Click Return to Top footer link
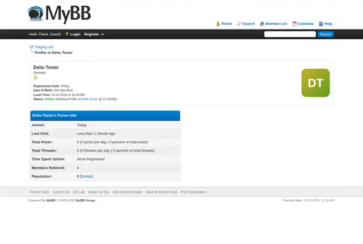This screenshot has height=244, width=363. point(99,192)
